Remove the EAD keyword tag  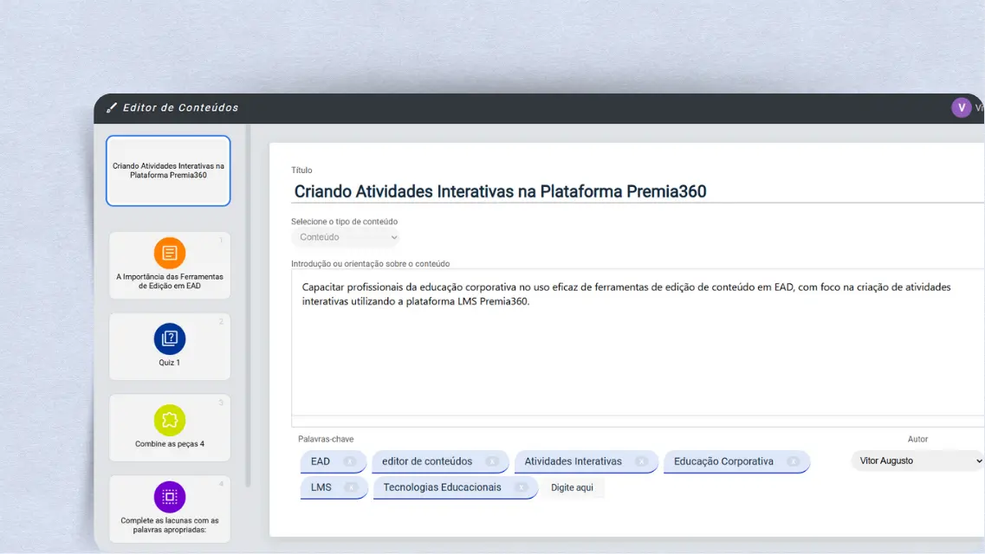[x=350, y=461]
